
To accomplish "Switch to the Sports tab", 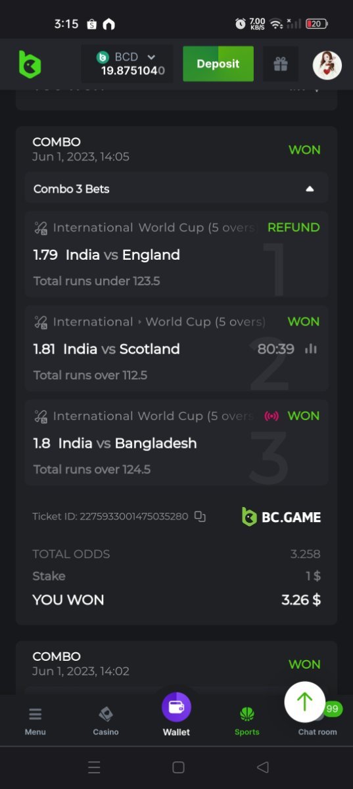I will 247,721.
